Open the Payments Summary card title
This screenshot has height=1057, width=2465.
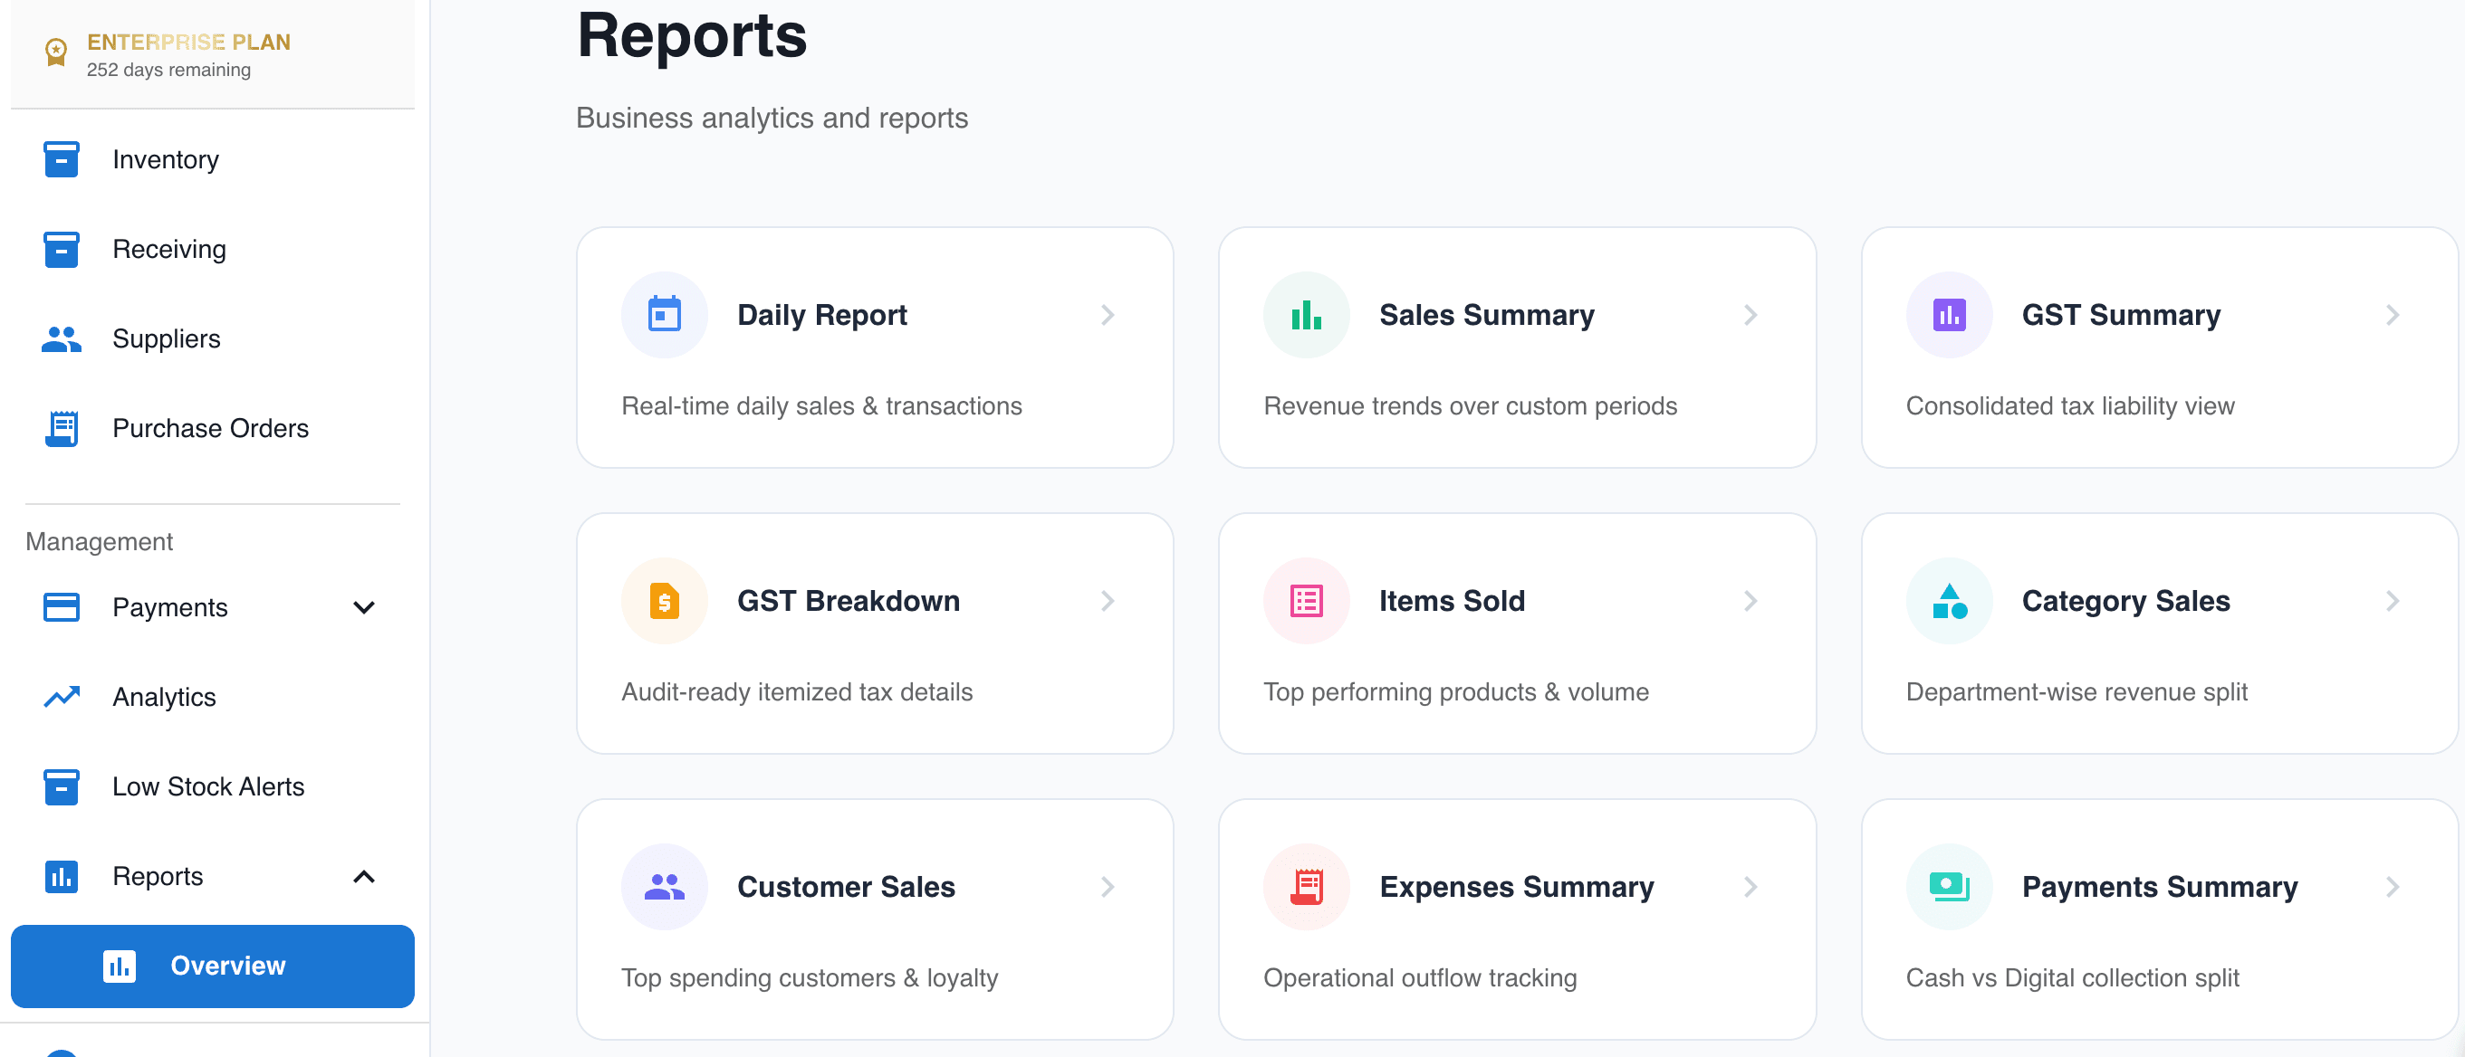click(x=2159, y=887)
